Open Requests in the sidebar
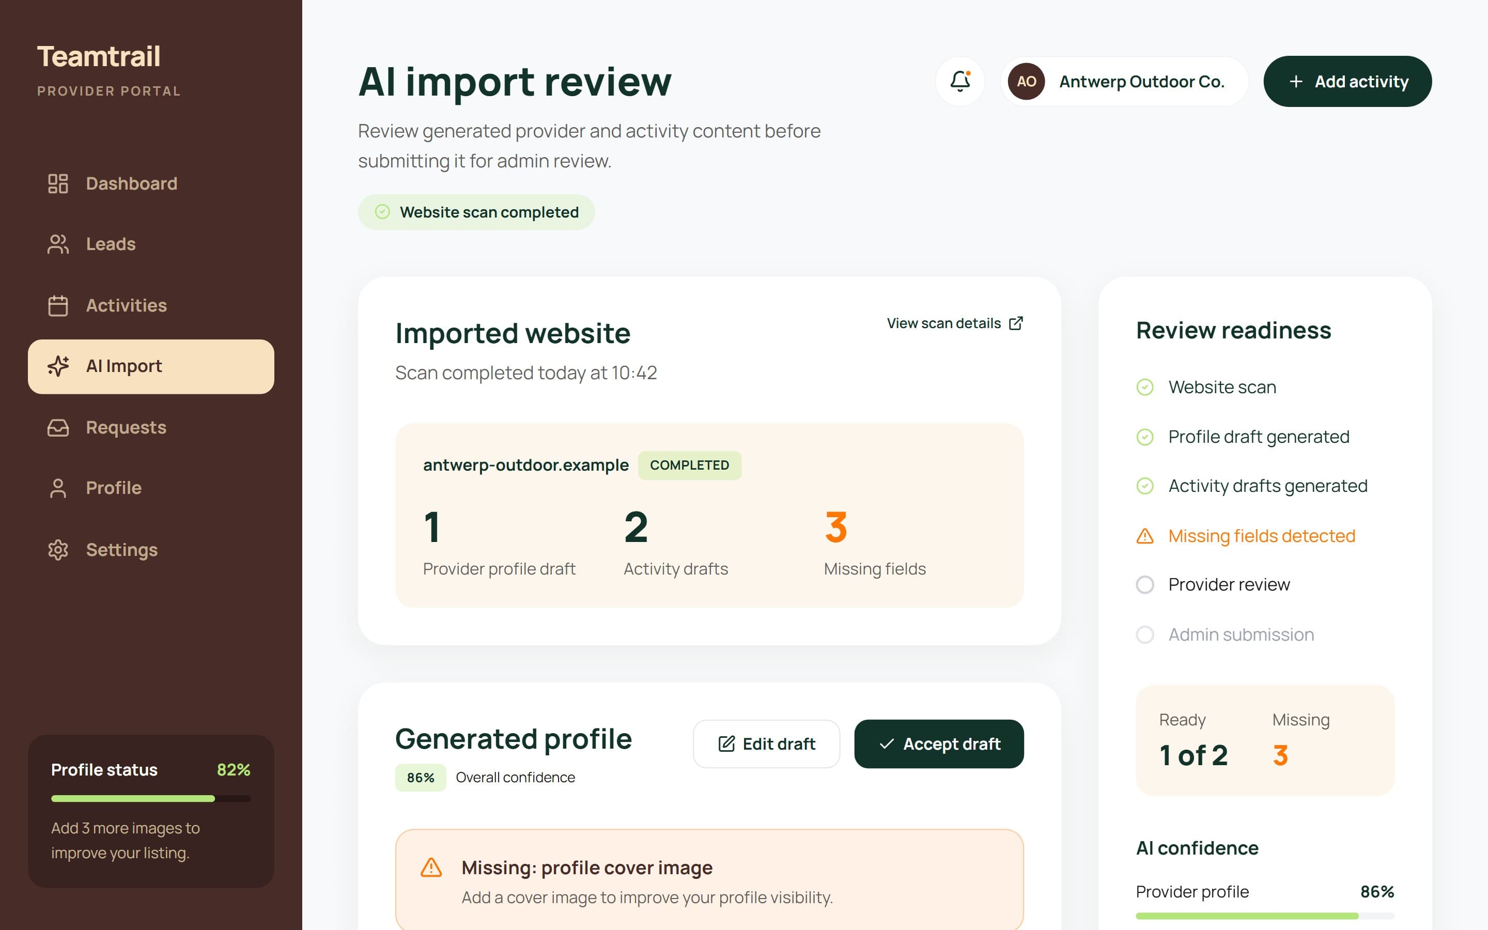Image resolution: width=1488 pixels, height=930 pixels. [x=151, y=427]
